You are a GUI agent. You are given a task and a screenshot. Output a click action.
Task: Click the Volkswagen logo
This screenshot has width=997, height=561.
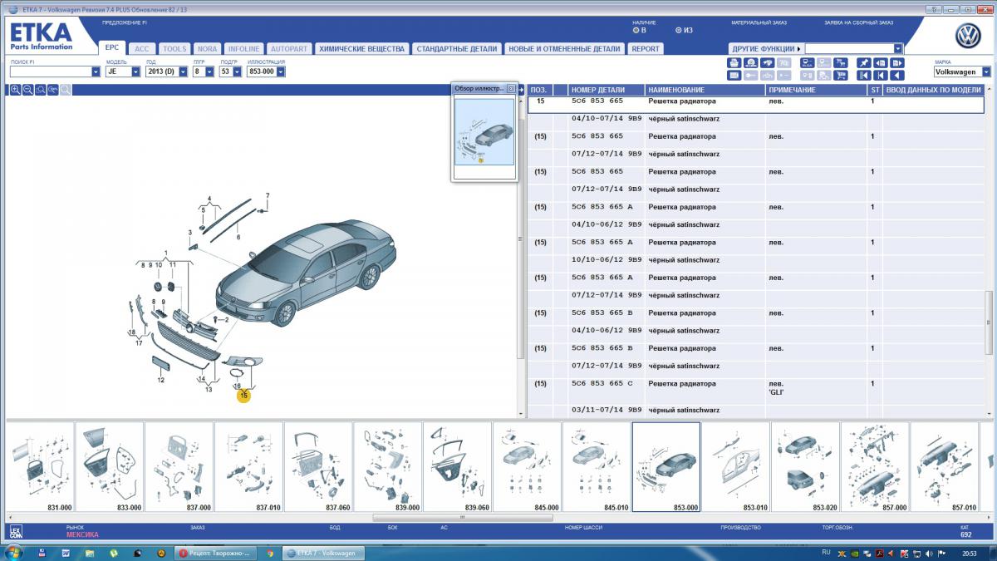[968, 37]
